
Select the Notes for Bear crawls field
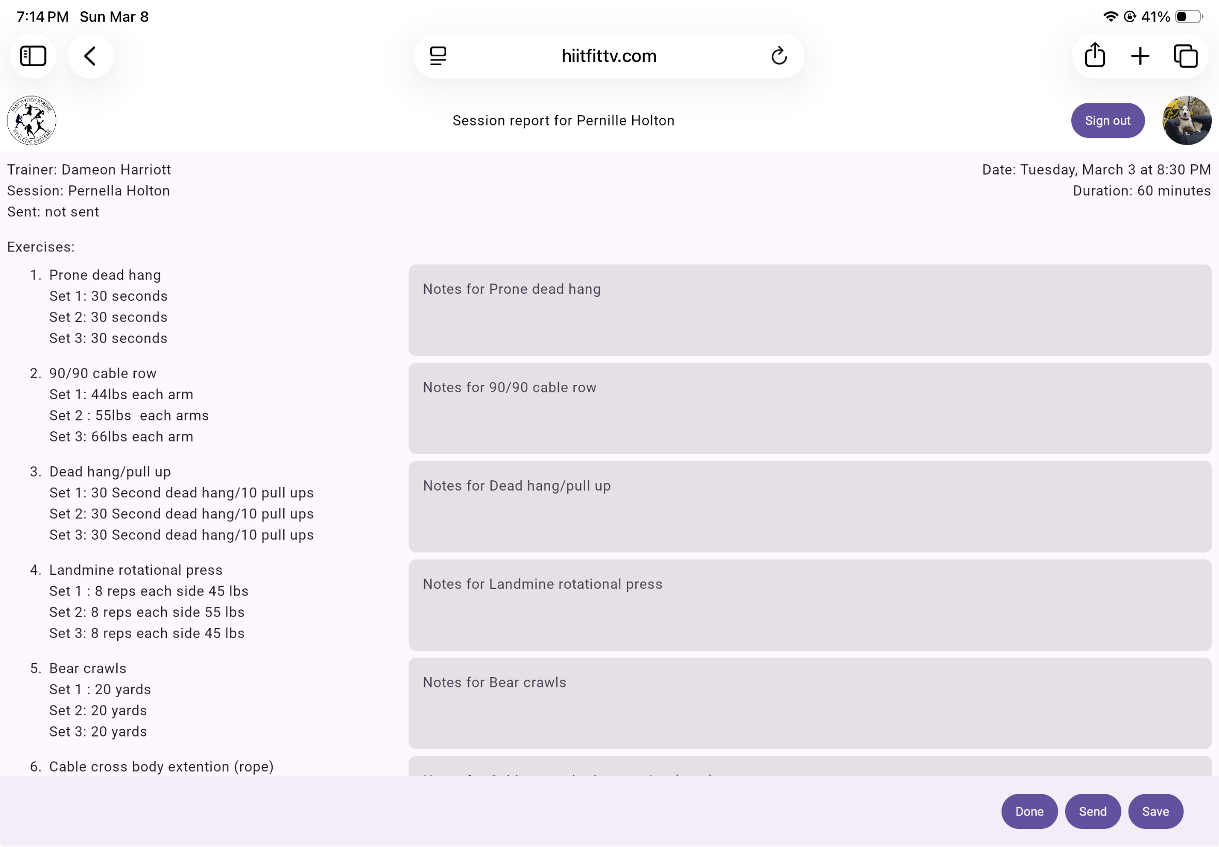click(809, 703)
